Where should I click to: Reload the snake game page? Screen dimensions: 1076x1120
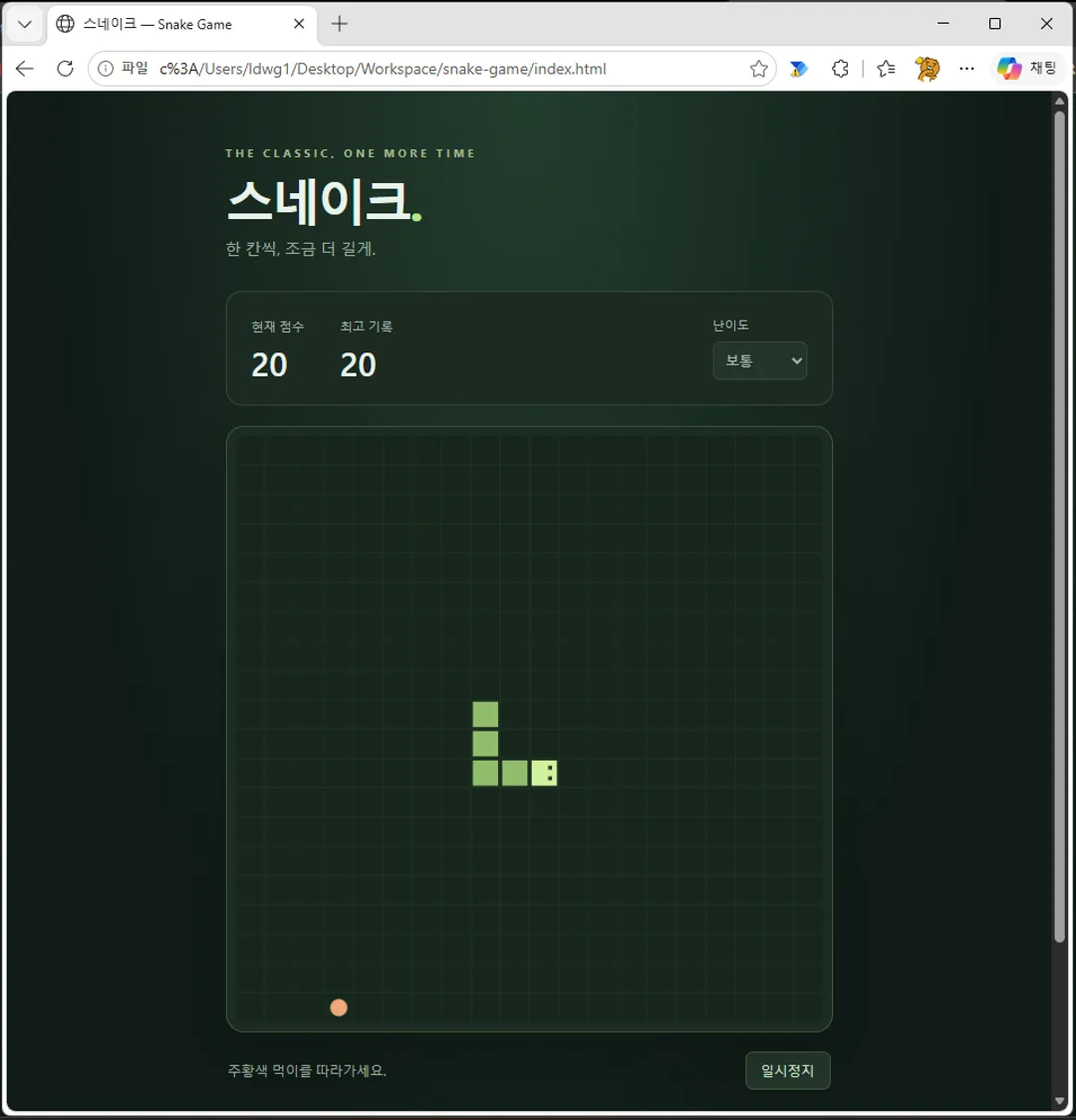pyautogui.click(x=65, y=69)
